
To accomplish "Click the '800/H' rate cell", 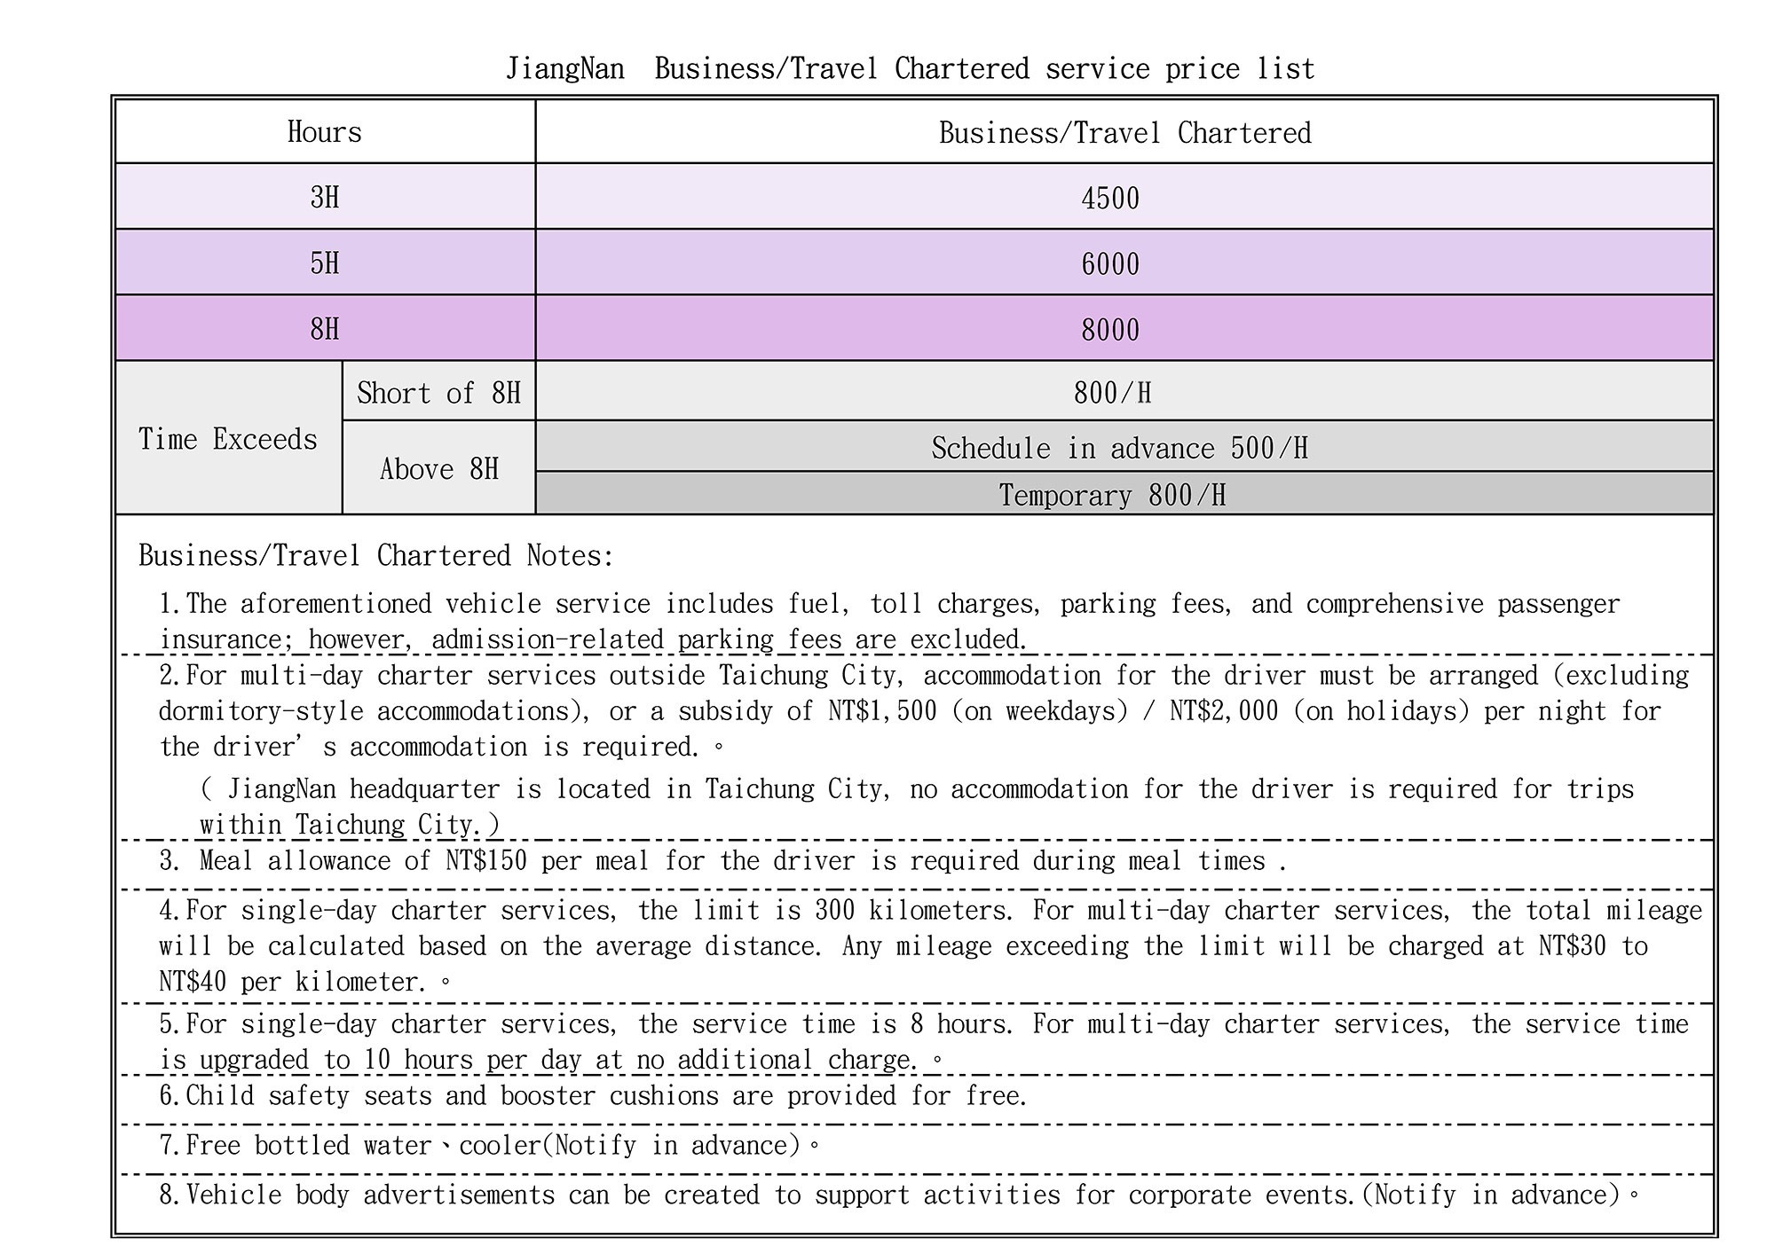I will (x=1124, y=391).
